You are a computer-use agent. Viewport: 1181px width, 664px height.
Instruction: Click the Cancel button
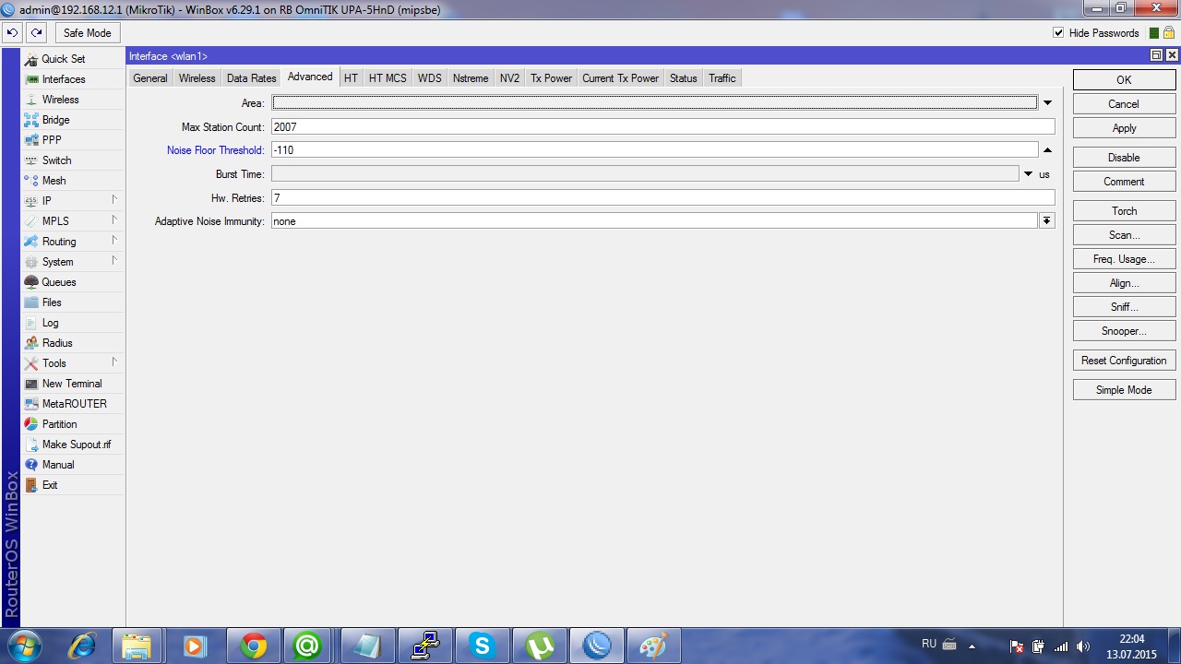coord(1124,104)
